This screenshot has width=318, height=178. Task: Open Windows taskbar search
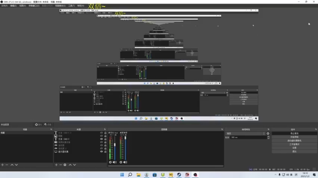click(x=130, y=175)
